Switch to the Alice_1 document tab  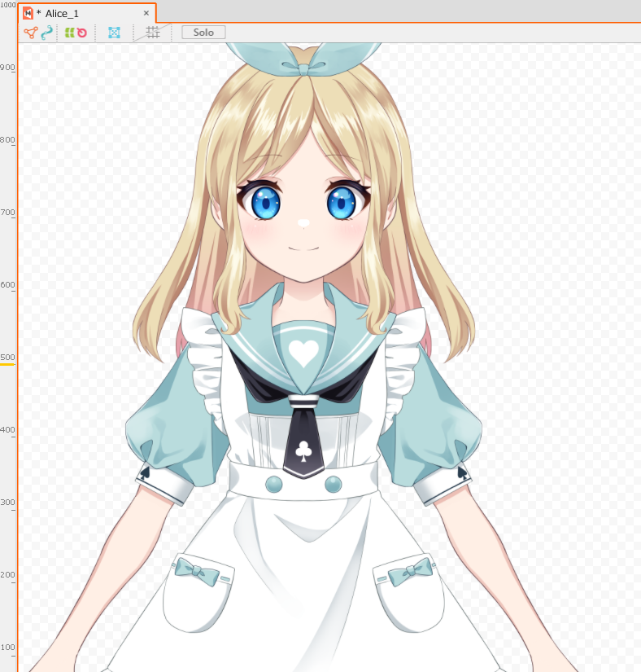coord(88,13)
